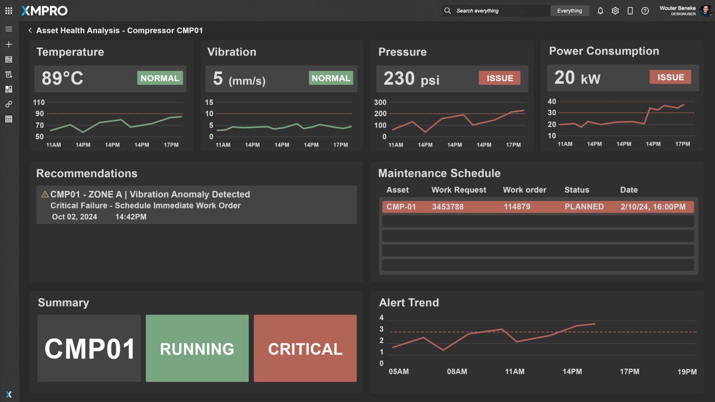This screenshot has width=715, height=402.
Task: Click the Pressure ISSUE badge
Action: (x=499, y=78)
